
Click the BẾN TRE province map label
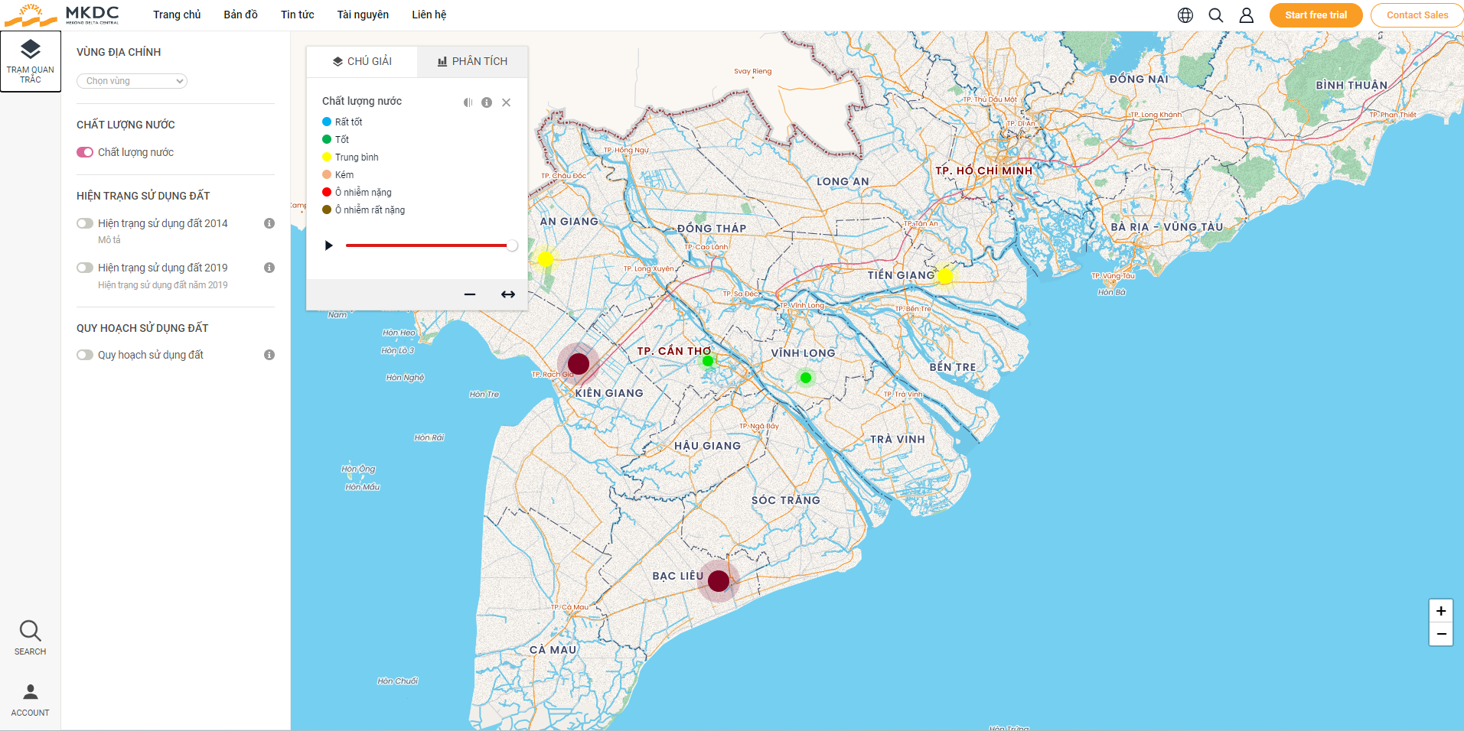[953, 367]
